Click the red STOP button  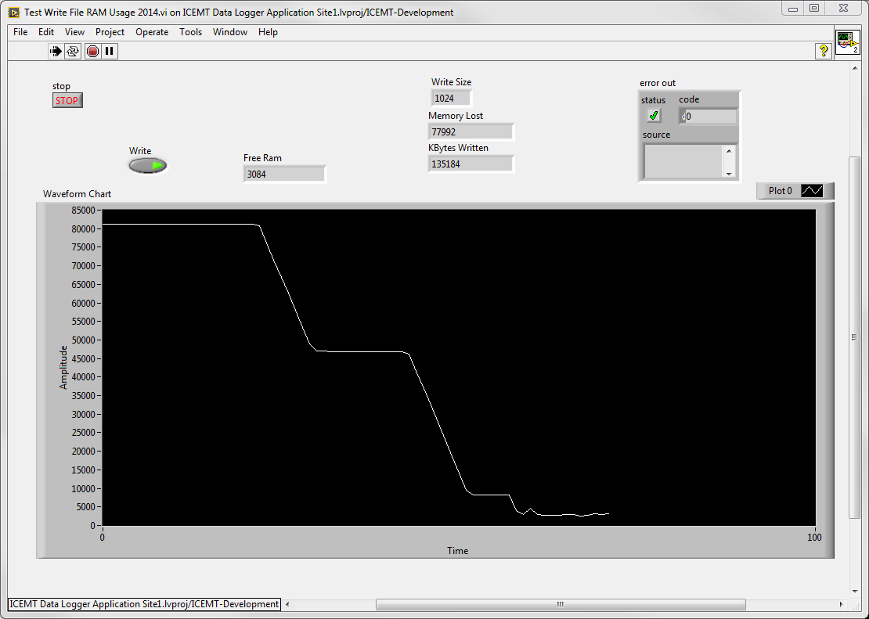67,101
